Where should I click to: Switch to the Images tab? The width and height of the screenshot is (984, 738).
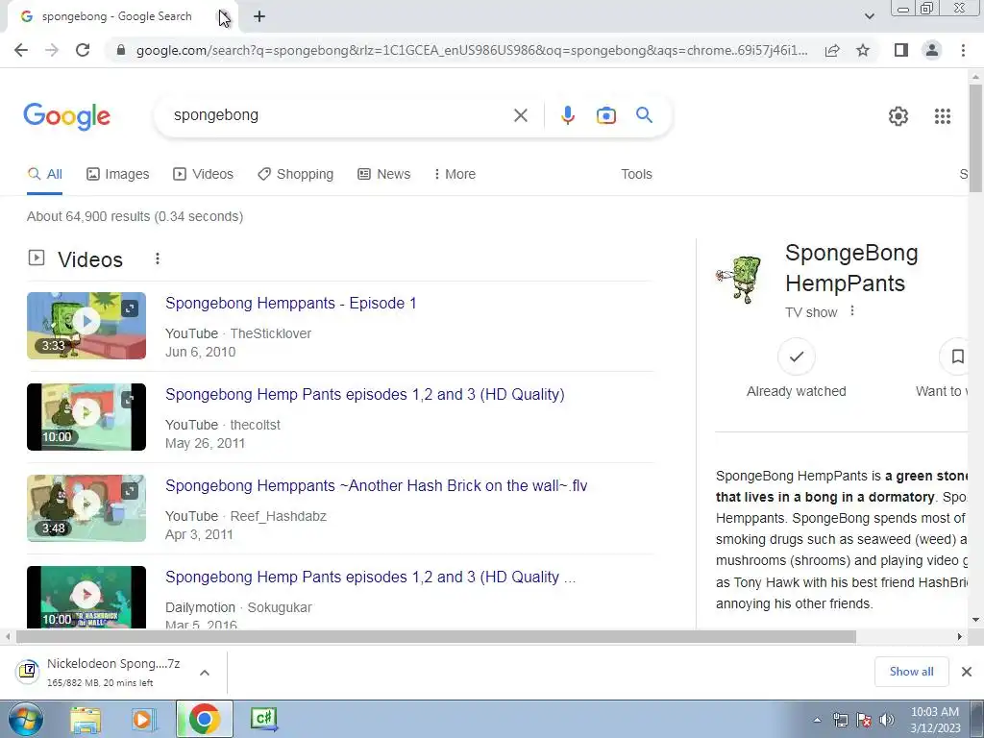pos(118,174)
